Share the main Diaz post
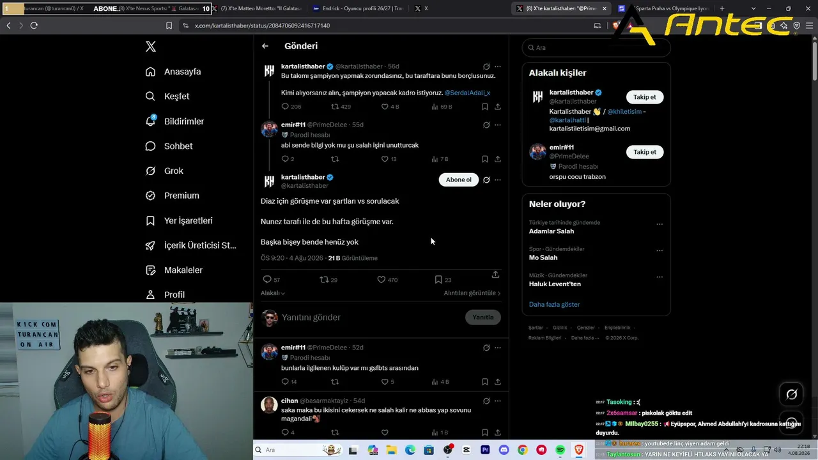 tap(495, 275)
